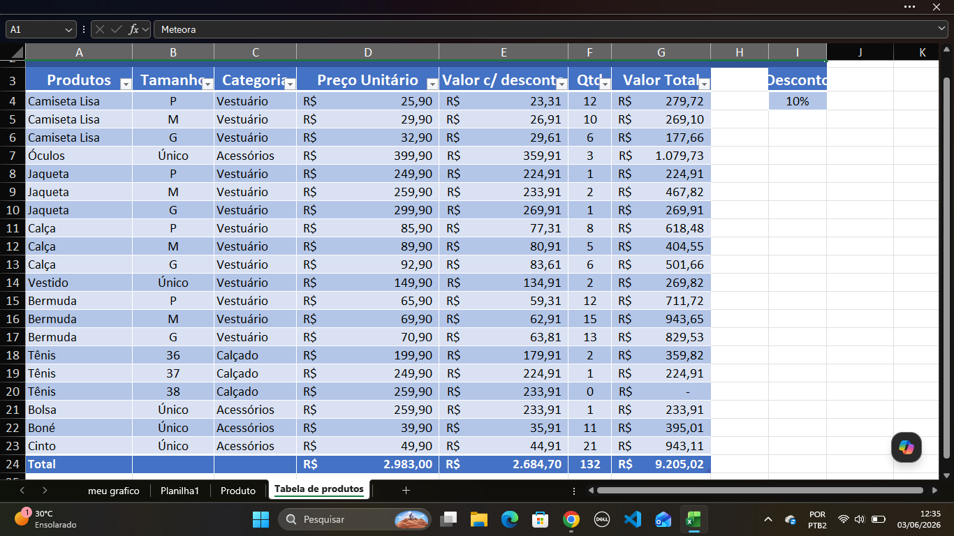Image resolution: width=954 pixels, height=536 pixels.
Task: Select the Tabela de produtos sheet tab
Action: click(x=319, y=489)
